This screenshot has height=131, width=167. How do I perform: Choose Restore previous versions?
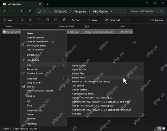[x=40, y=91]
